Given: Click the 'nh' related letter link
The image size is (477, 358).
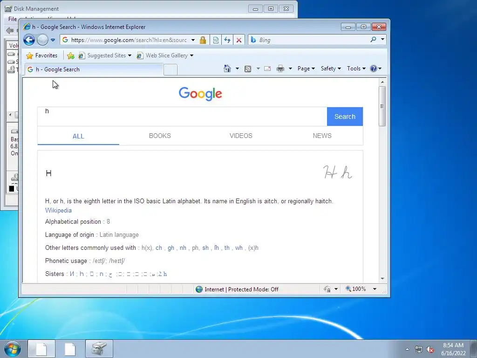Looking at the screenshot, I should [x=183, y=248].
